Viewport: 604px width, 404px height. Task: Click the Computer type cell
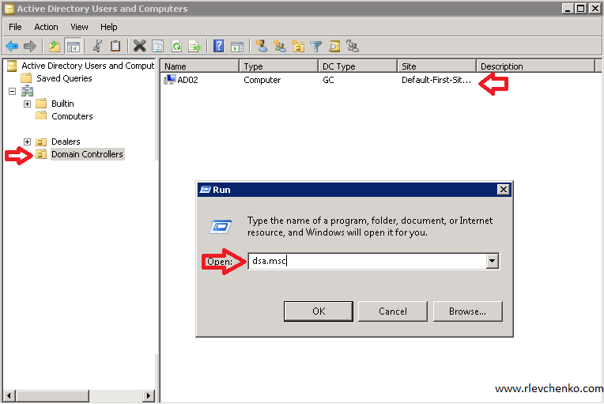click(x=262, y=80)
